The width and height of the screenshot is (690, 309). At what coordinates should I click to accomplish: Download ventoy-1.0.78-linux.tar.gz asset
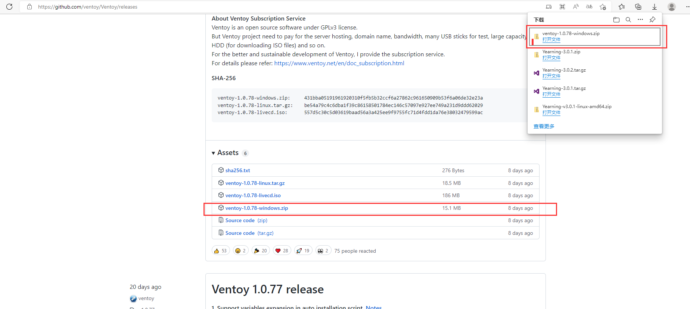click(255, 183)
